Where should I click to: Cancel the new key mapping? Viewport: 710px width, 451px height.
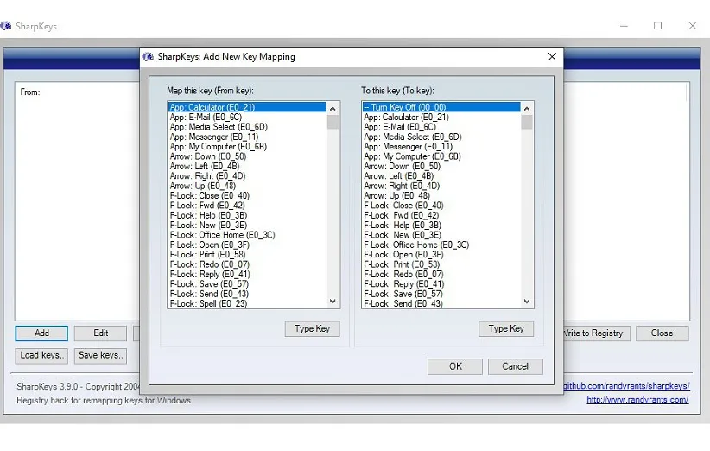[x=515, y=366]
